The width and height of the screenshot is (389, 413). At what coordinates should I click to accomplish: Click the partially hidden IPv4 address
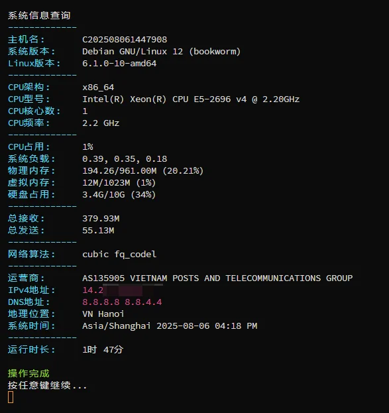[123, 290]
